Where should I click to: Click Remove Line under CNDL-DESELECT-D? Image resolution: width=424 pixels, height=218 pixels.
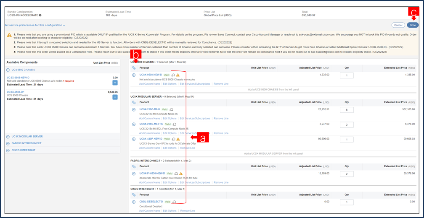(x=188, y=211)
